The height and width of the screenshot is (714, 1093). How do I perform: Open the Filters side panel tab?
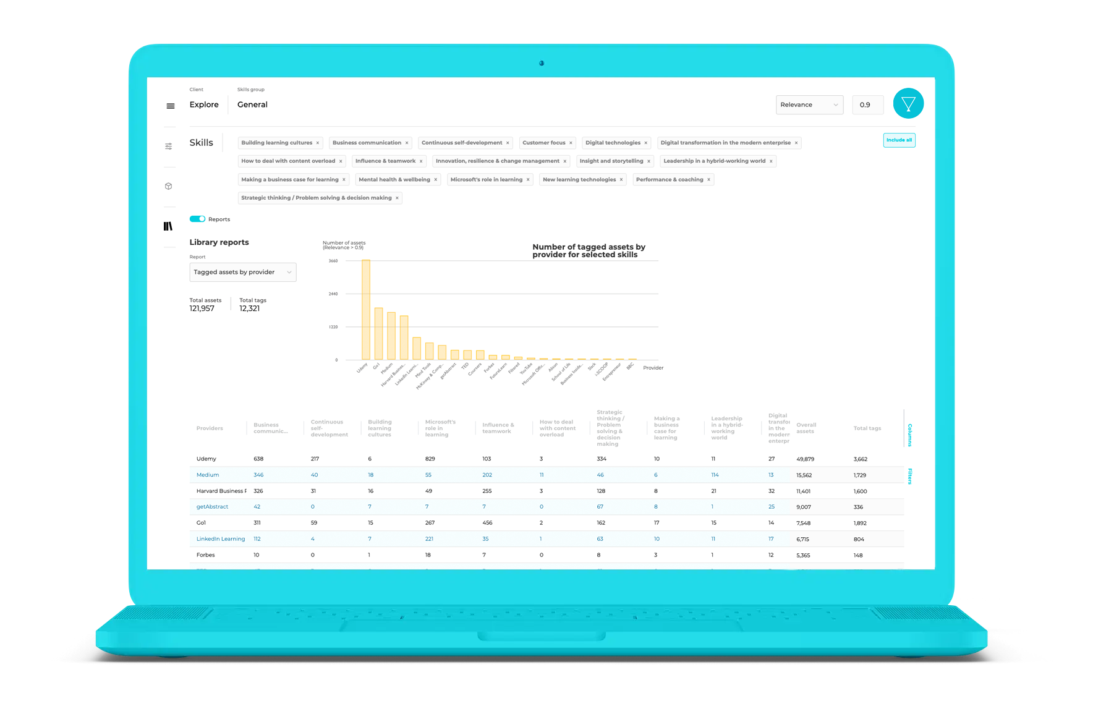click(x=910, y=476)
